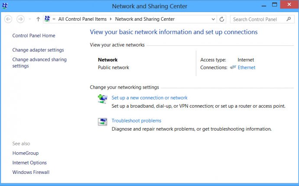Focus the Search Control Panel field
The image size is (299, 186).
click(262, 19)
